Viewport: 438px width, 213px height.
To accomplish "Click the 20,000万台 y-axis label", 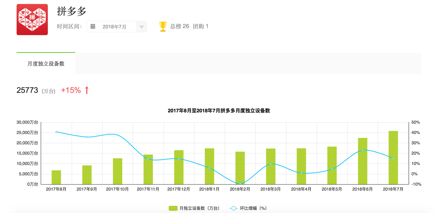I will [28, 143].
